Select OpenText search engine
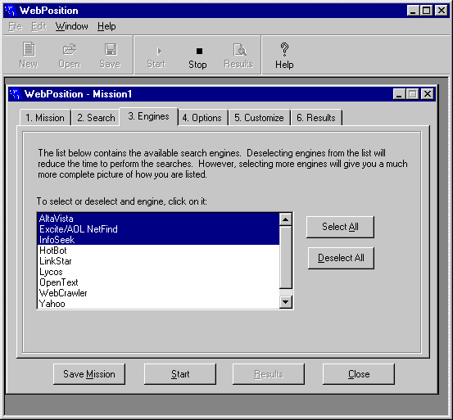 click(x=159, y=282)
